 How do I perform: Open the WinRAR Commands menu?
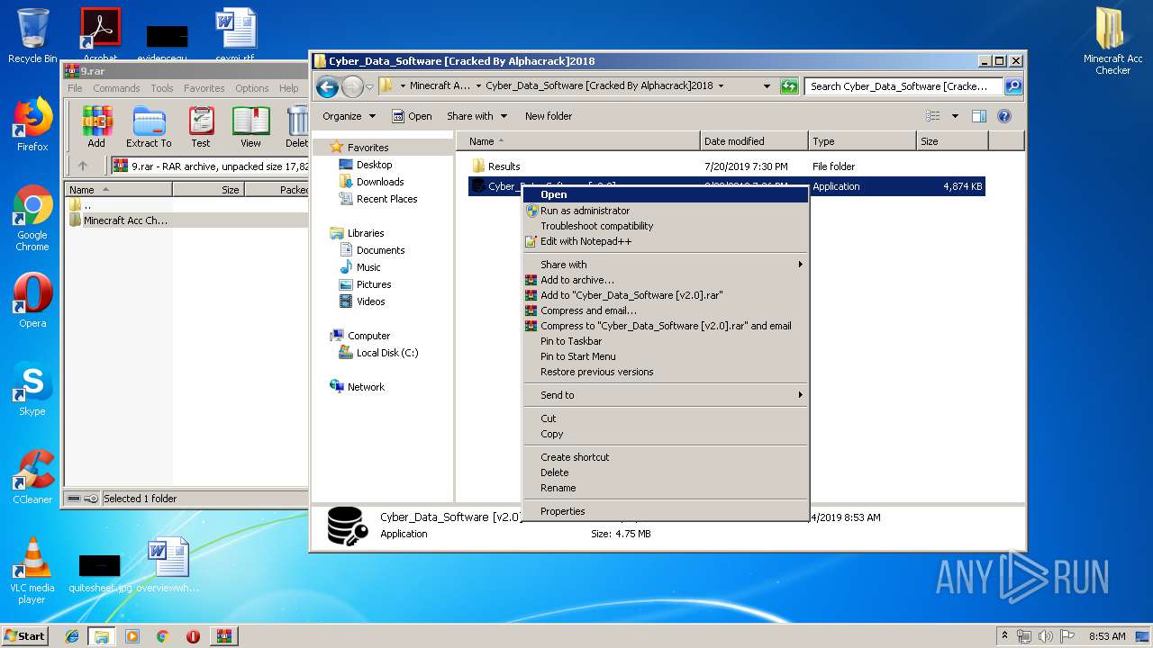pyautogui.click(x=116, y=88)
